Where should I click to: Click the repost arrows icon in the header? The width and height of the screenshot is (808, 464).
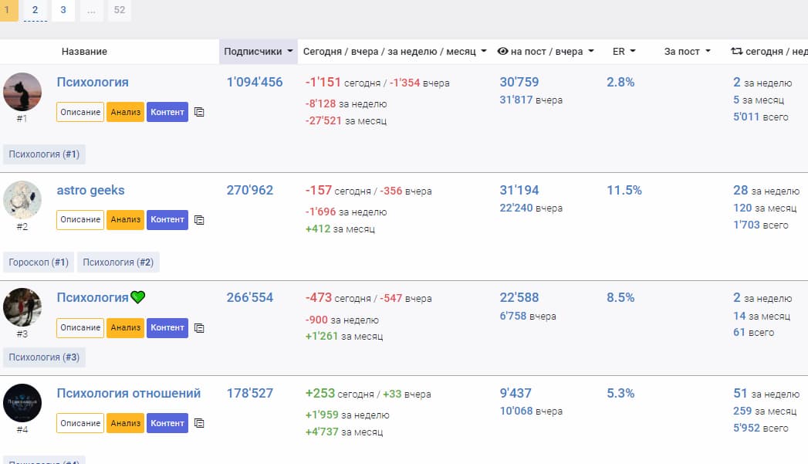[736, 52]
